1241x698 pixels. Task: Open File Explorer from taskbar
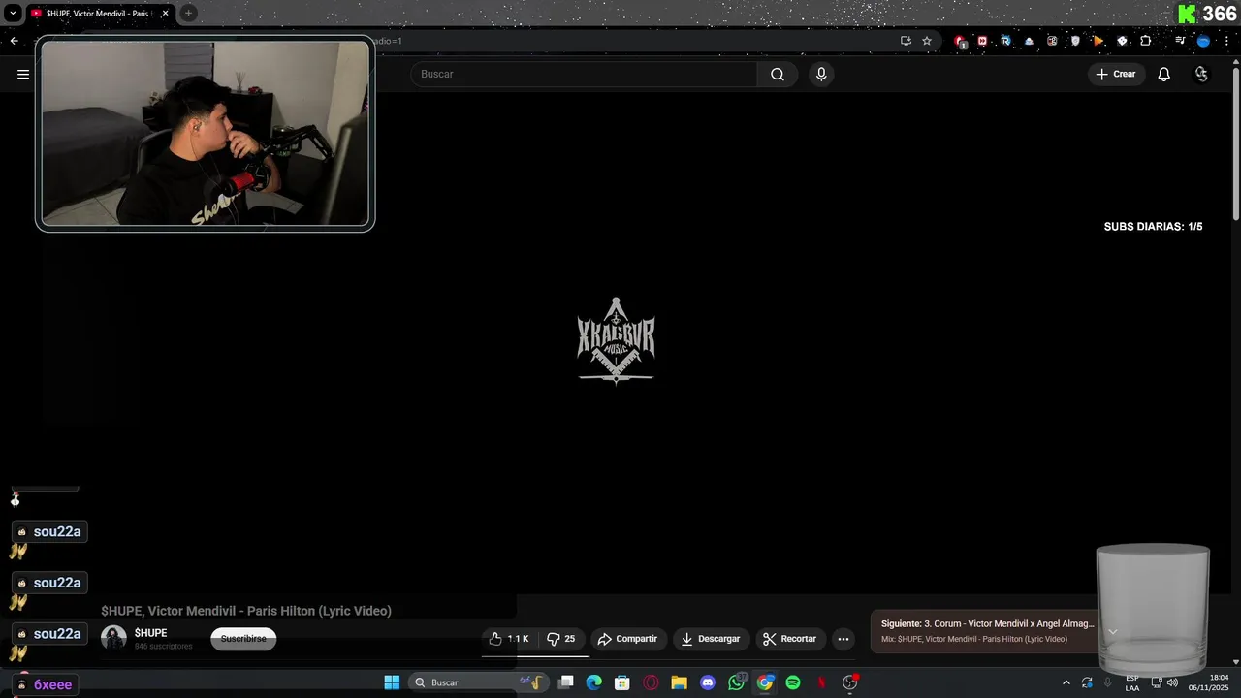679,682
